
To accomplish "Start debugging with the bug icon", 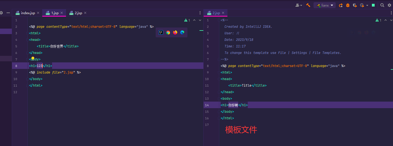I will click(348, 5).
